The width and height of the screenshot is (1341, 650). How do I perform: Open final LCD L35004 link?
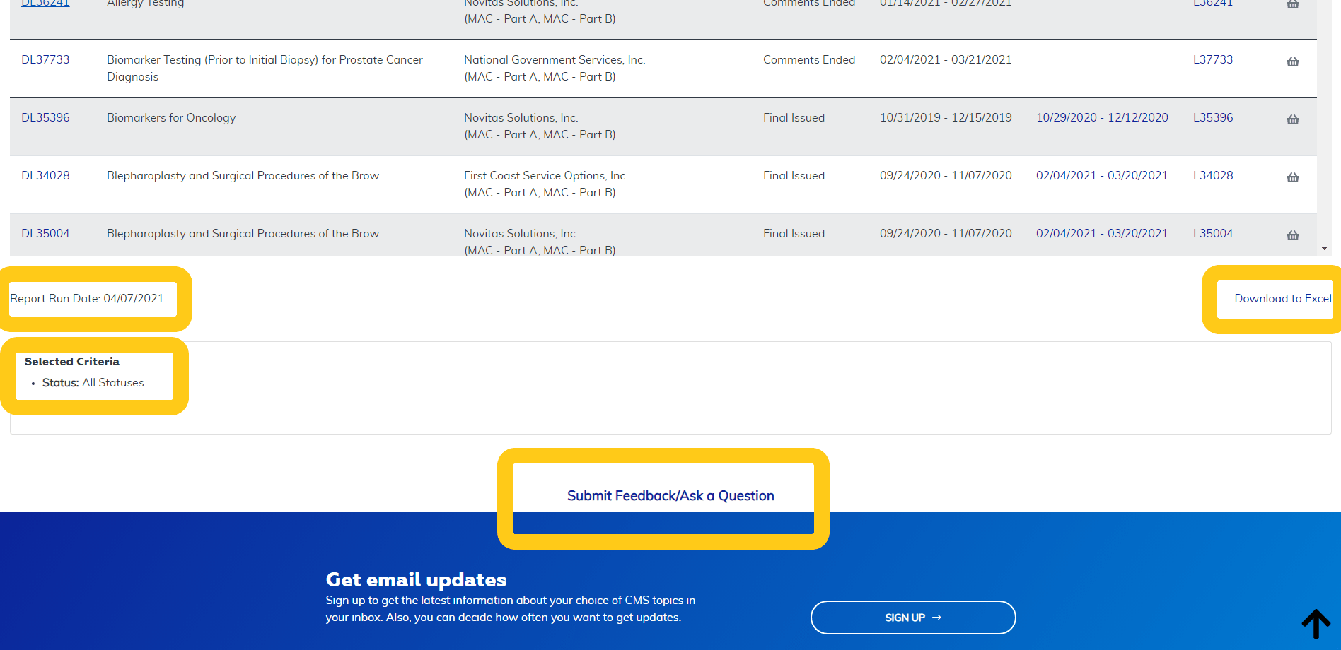pos(1212,234)
